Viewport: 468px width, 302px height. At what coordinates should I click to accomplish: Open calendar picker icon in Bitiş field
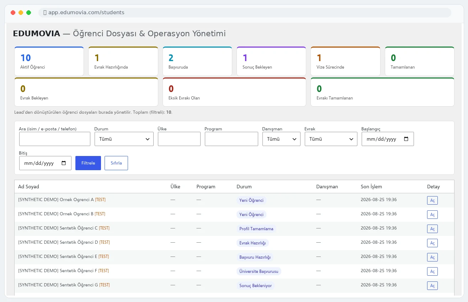(x=64, y=163)
